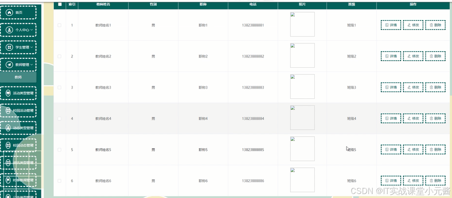The width and height of the screenshot is (452, 198).
Task: Open photo thumbnail of 教师姓名6
Action: (x=302, y=180)
